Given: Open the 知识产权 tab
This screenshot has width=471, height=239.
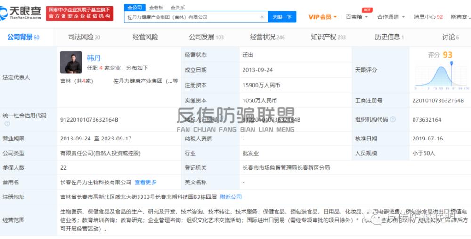Looking at the screenshot, I should [328, 37].
